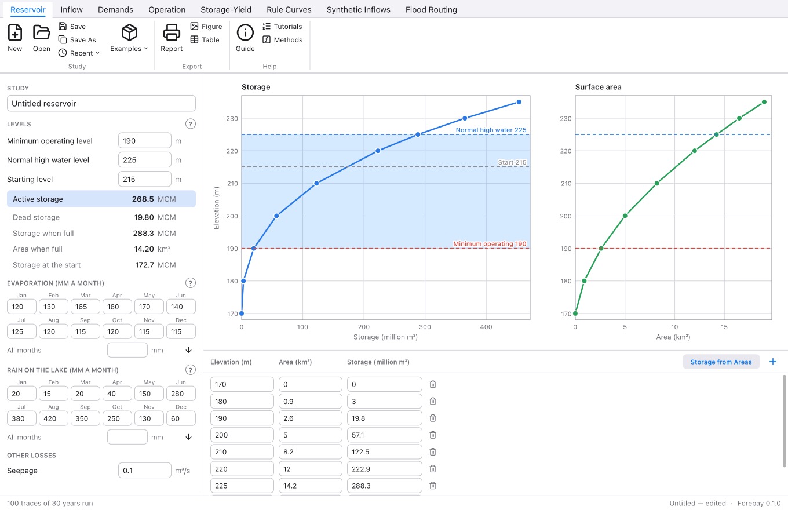Click the Report printer icon
The width and height of the screenshot is (788, 510).
172,32
